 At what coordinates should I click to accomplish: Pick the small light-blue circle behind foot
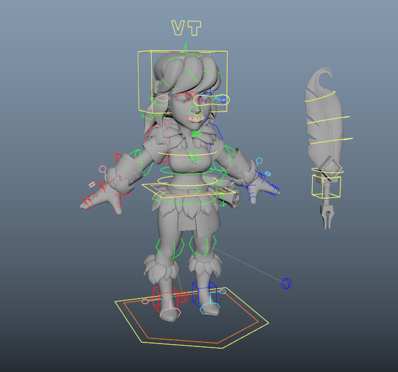point(223,291)
